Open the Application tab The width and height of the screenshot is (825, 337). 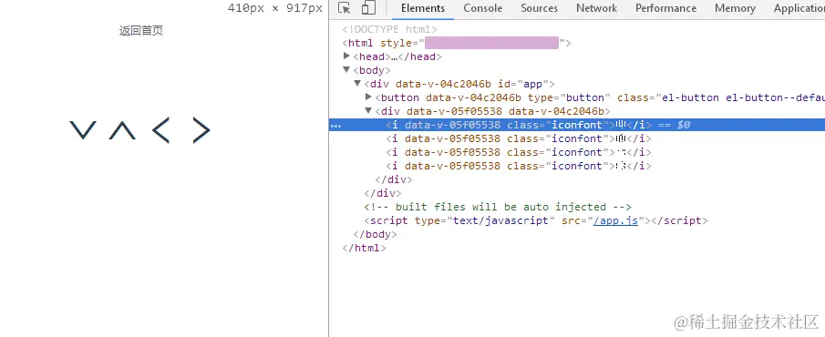click(799, 8)
